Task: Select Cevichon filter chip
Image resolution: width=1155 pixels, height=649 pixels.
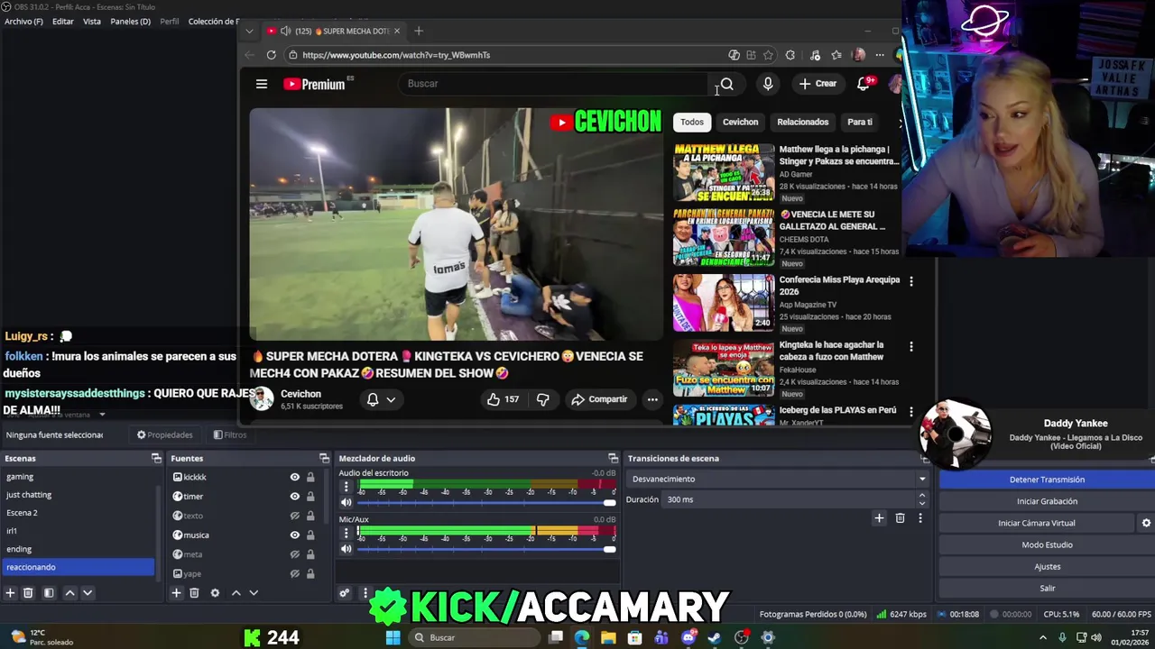Action: click(x=740, y=122)
